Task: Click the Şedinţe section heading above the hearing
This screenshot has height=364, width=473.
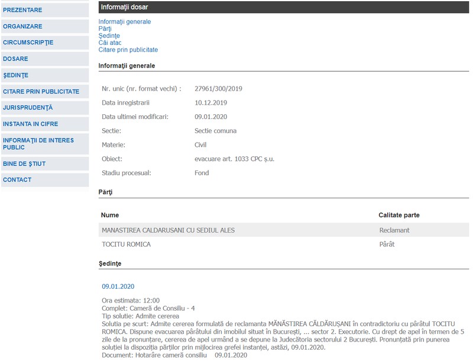Action: pos(110,263)
